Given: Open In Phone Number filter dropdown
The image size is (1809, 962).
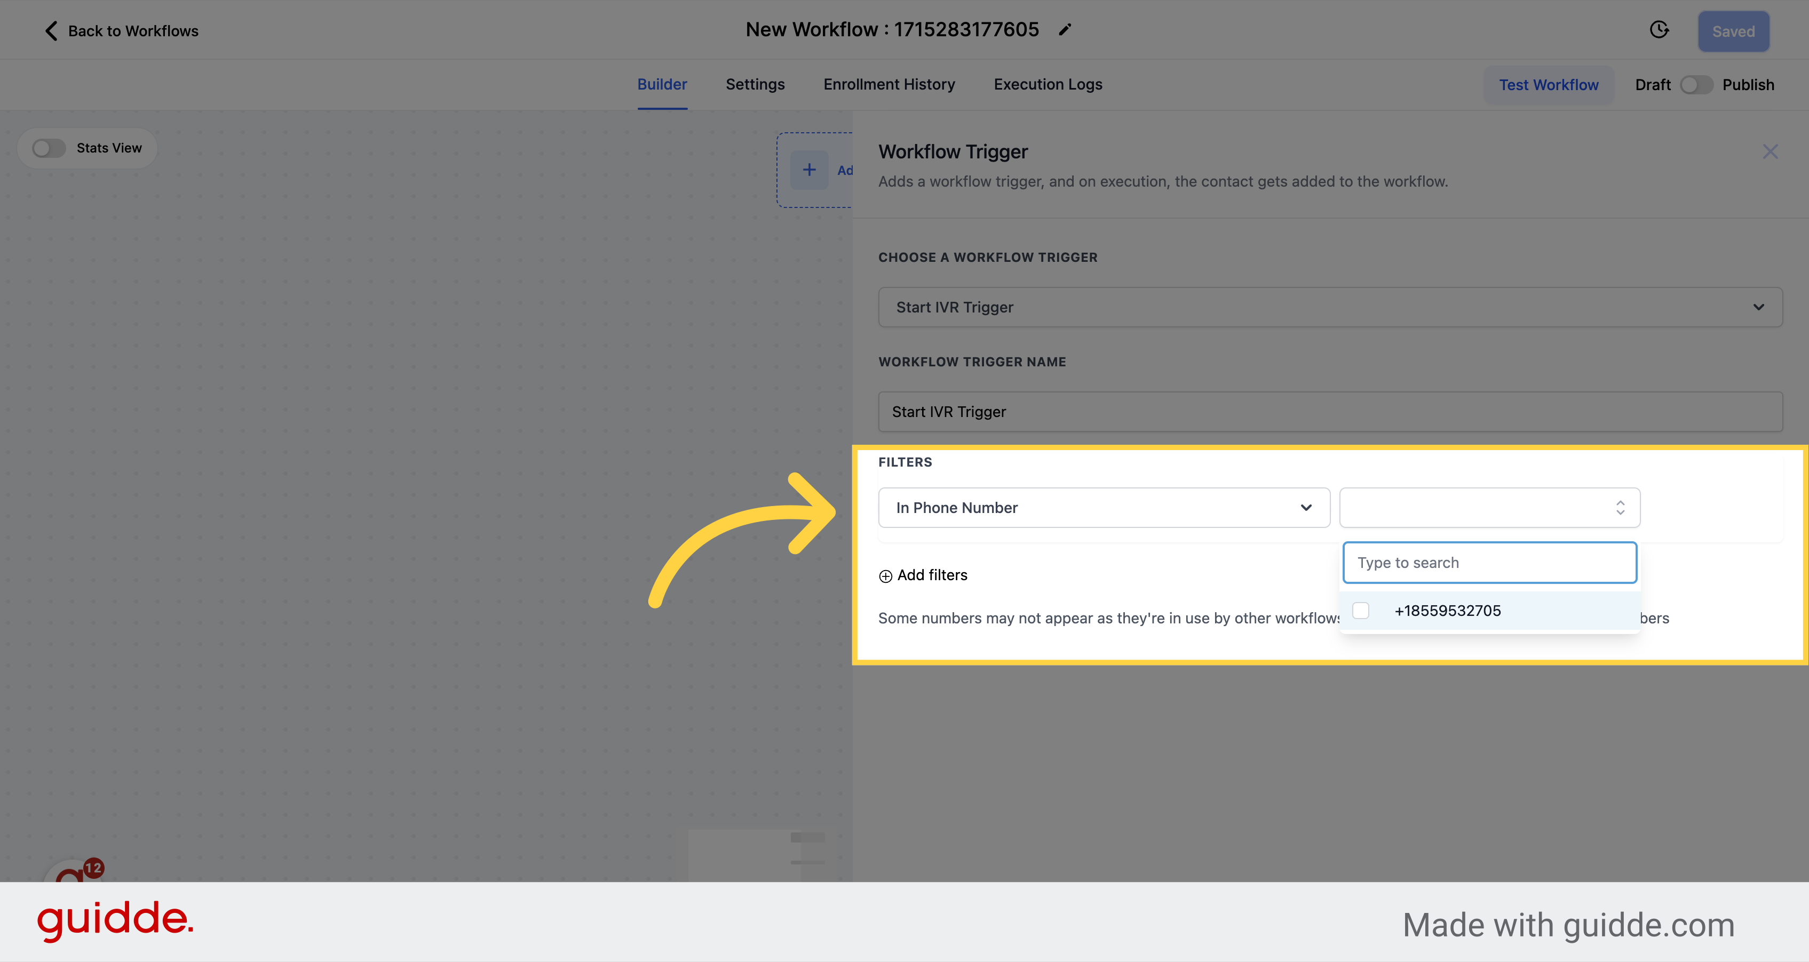Looking at the screenshot, I should point(1104,507).
